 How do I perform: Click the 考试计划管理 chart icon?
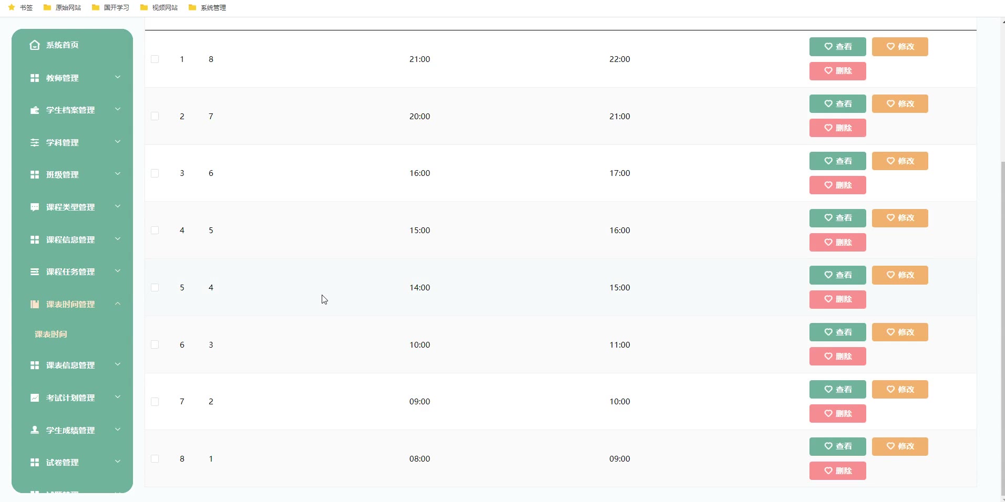[35, 398]
